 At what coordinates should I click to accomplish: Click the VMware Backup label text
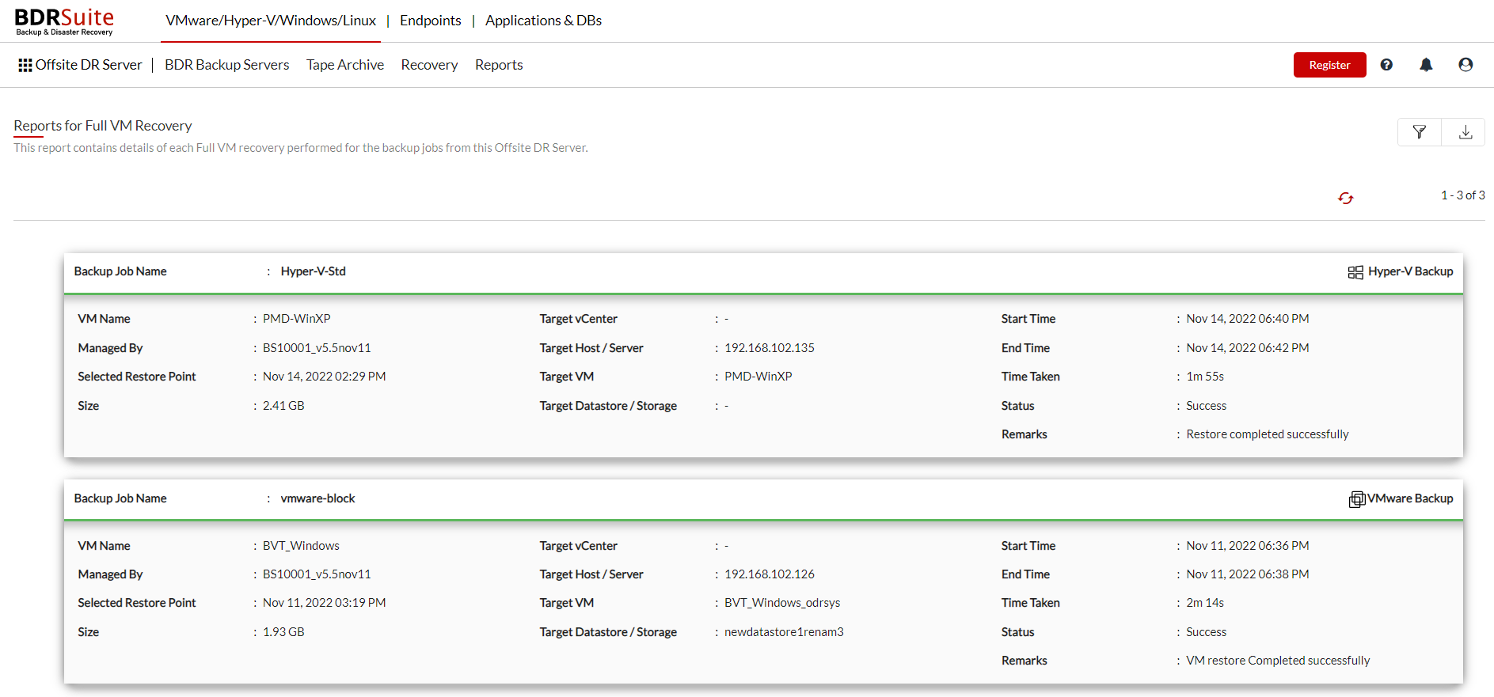(x=1411, y=498)
